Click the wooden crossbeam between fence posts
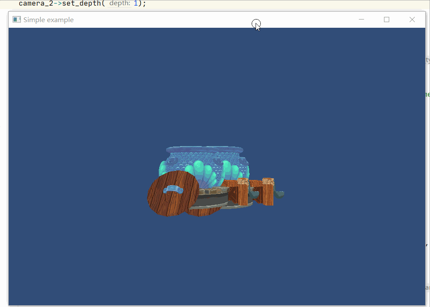The height and width of the screenshot is (307, 430). tap(256, 183)
